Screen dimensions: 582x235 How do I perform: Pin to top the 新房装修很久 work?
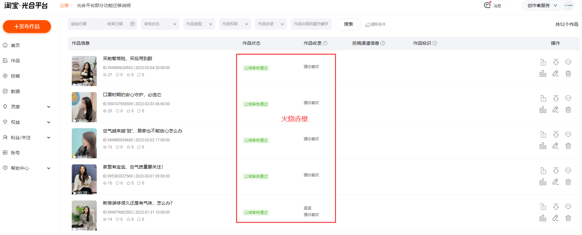tap(556, 207)
